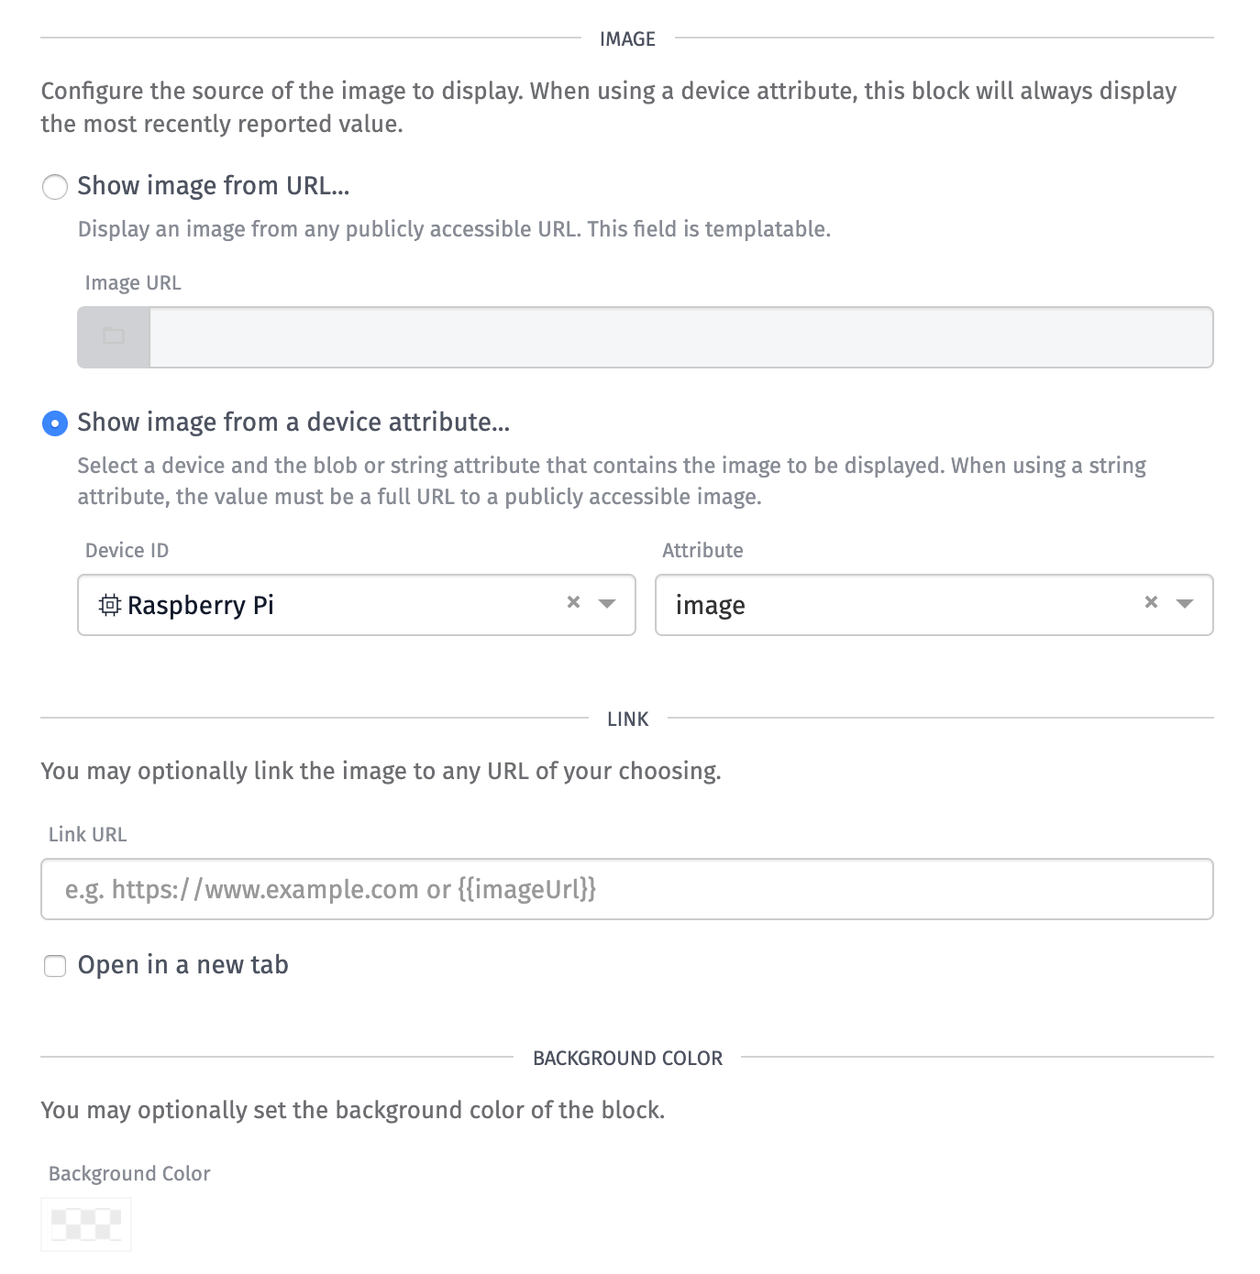Click the Link URL field label
This screenshot has width=1260, height=1274.
(x=88, y=834)
